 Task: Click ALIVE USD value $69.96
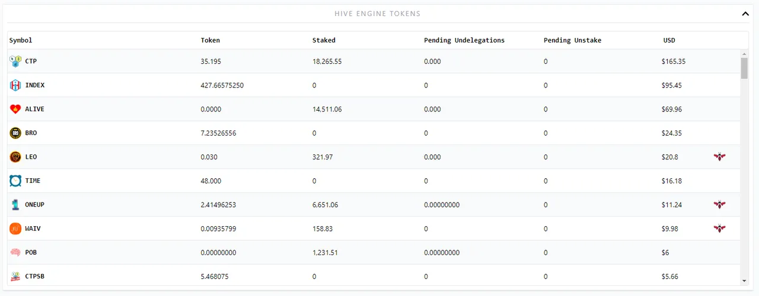[672, 109]
